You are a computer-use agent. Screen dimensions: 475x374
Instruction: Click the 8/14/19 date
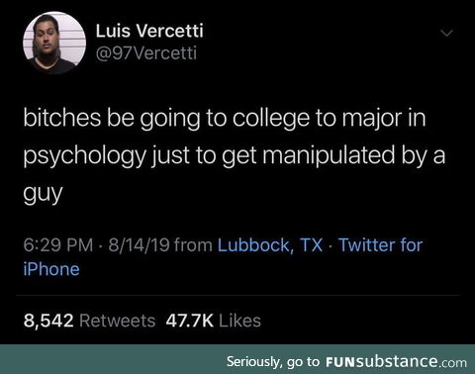click(x=139, y=245)
